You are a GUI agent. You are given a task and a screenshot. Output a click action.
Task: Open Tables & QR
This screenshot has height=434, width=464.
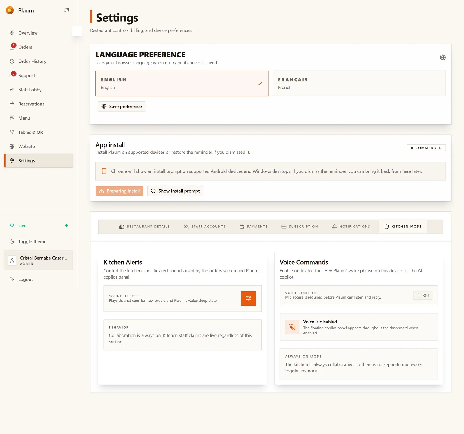point(38,132)
